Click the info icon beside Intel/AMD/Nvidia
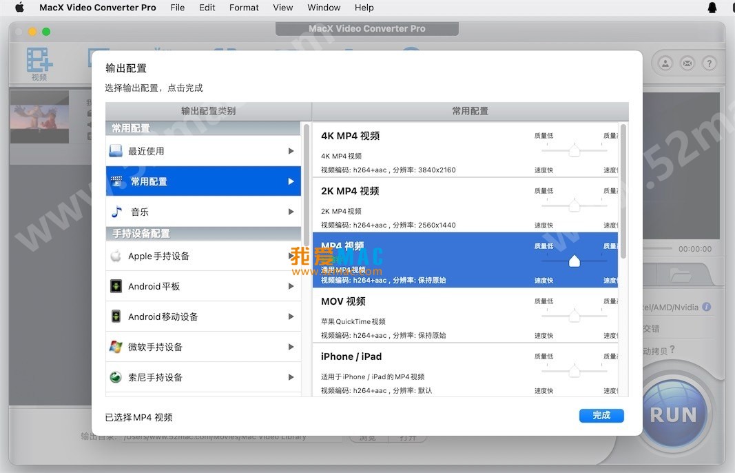735x473 pixels. [706, 307]
